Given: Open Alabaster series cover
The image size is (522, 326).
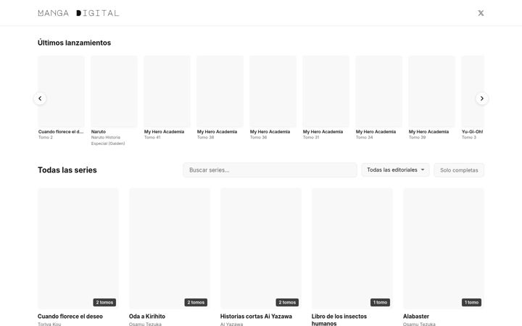Looking at the screenshot, I should pyautogui.click(x=444, y=248).
